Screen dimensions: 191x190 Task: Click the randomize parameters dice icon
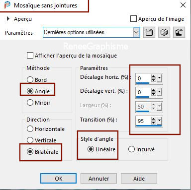164,32
